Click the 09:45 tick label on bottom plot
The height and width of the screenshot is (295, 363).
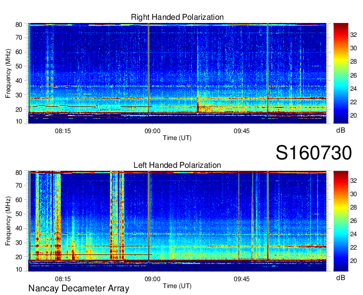click(241, 279)
